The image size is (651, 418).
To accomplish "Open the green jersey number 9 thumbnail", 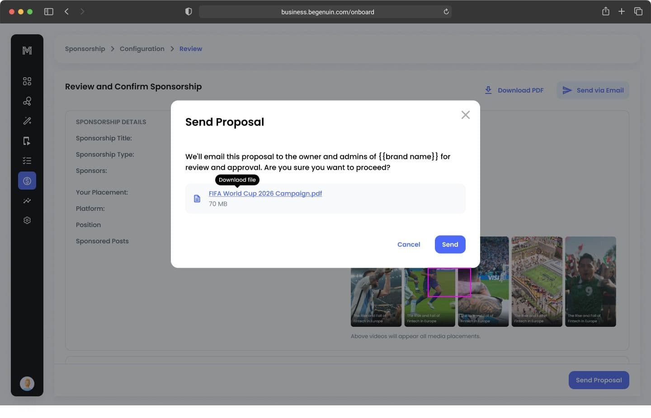I will click(590, 282).
